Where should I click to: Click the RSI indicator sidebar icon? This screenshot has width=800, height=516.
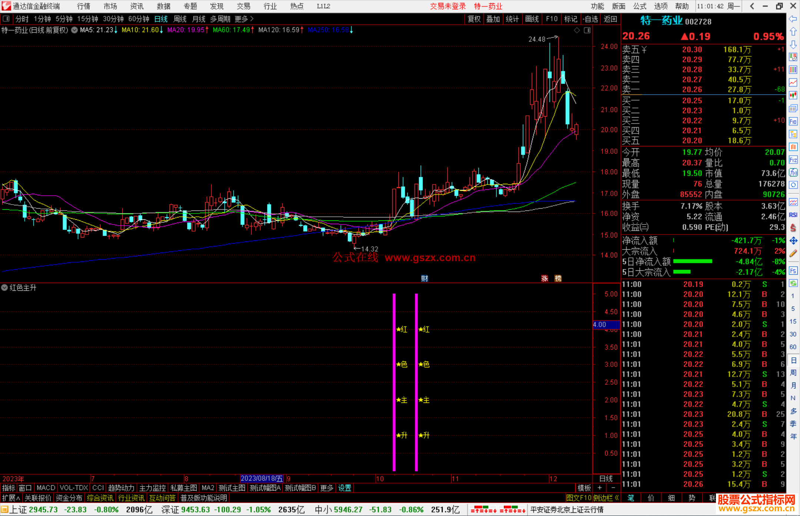point(793,215)
